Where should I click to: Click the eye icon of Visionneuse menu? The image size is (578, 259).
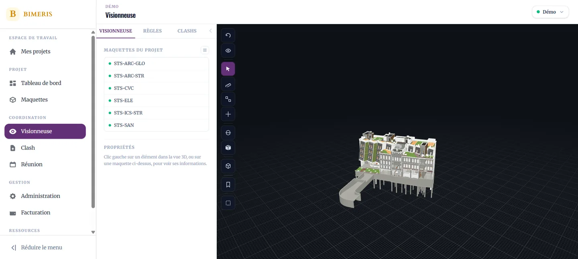tap(13, 132)
